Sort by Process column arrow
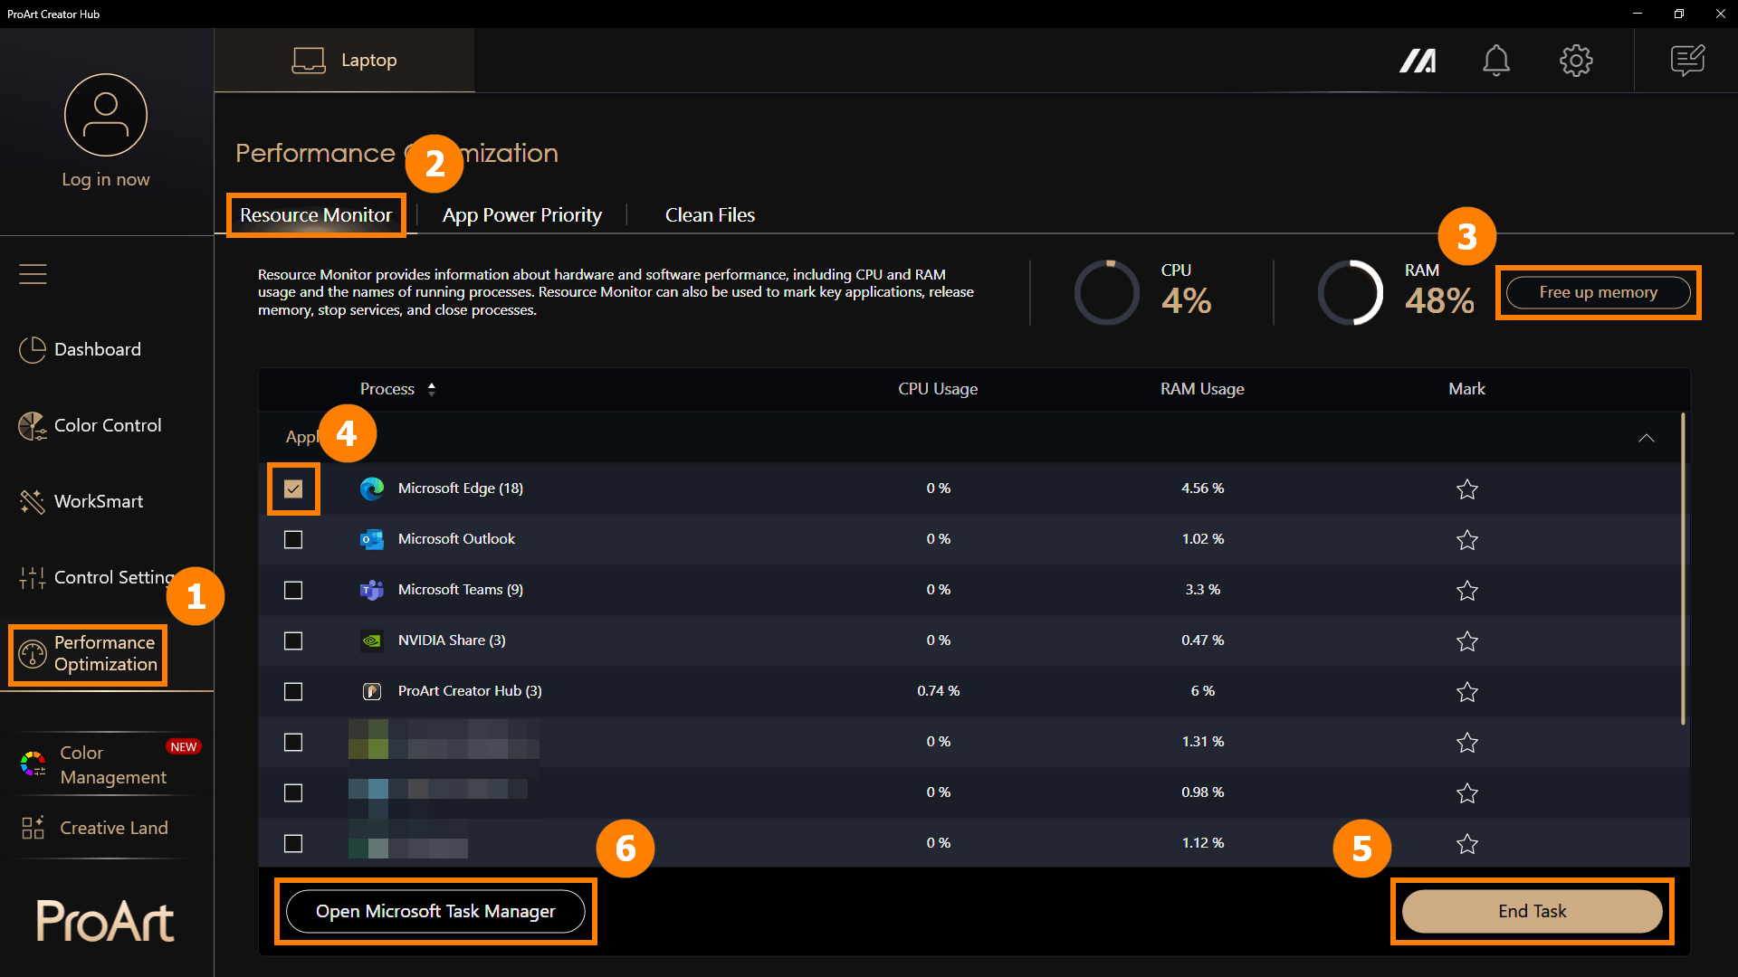Image resolution: width=1738 pixels, height=977 pixels. point(432,389)
